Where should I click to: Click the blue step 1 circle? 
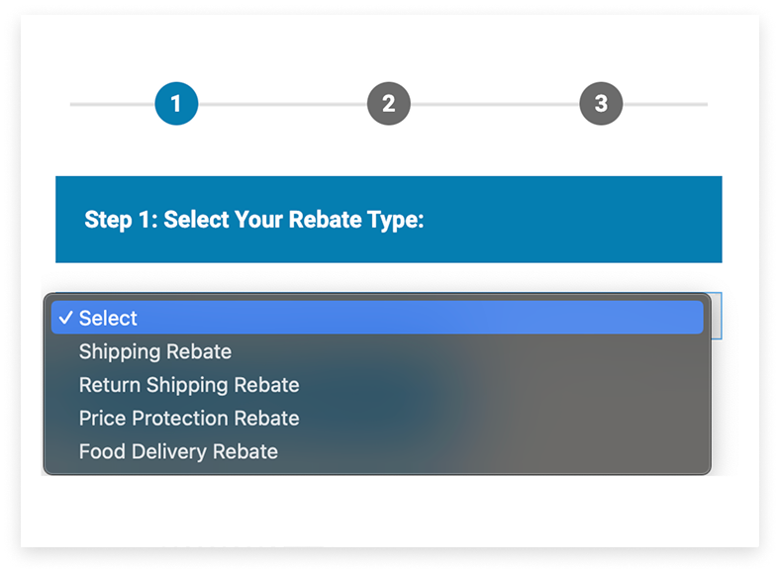[x=176, y=103]
